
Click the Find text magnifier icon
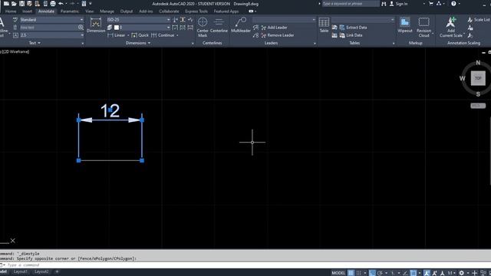coord(81,28)
